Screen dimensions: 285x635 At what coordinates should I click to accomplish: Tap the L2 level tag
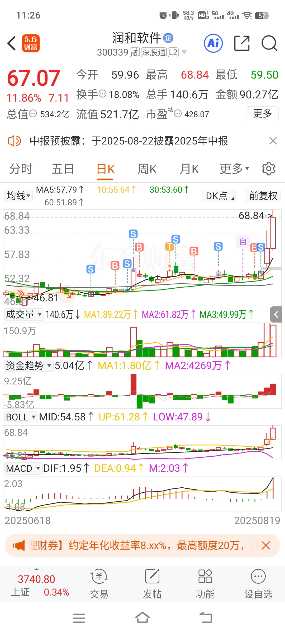173,52
